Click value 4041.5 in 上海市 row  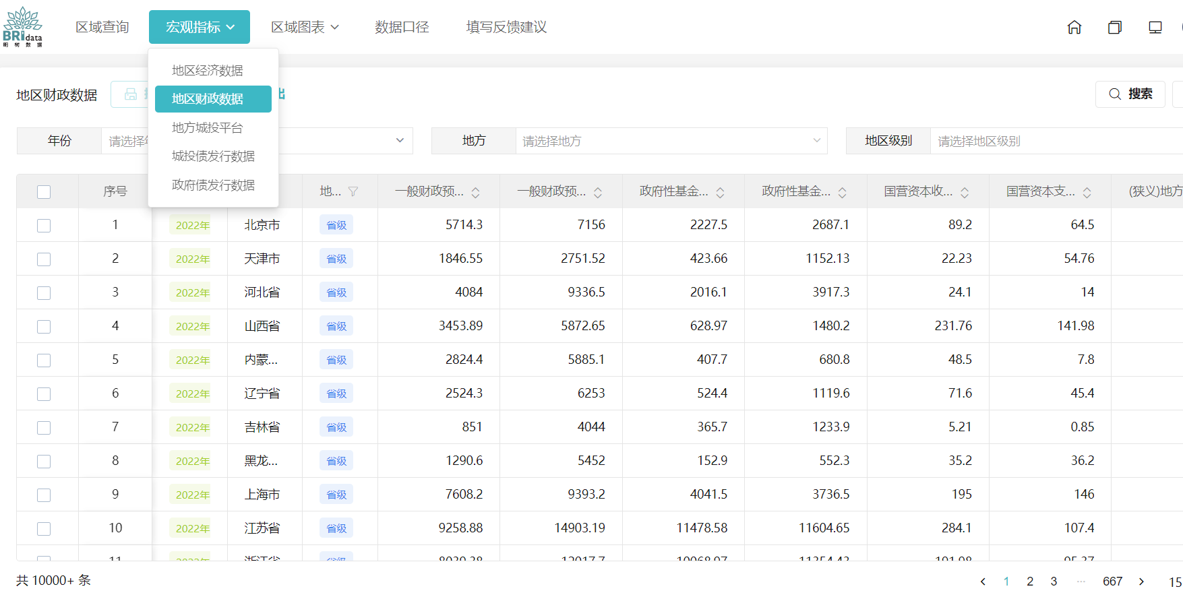(x=708, y=495)
